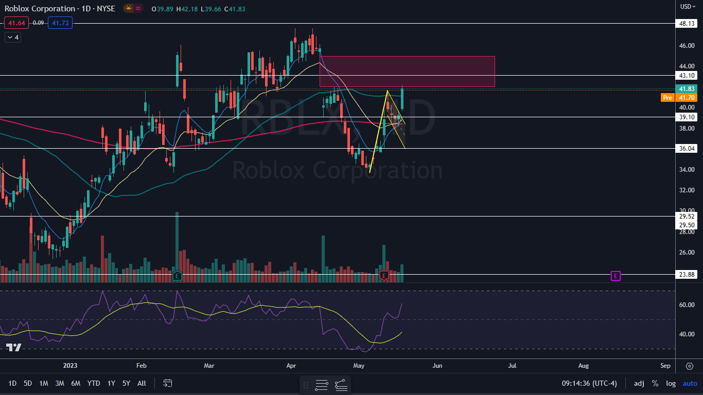Click the RSI 40.00 scale label

[x=688, y=334]
